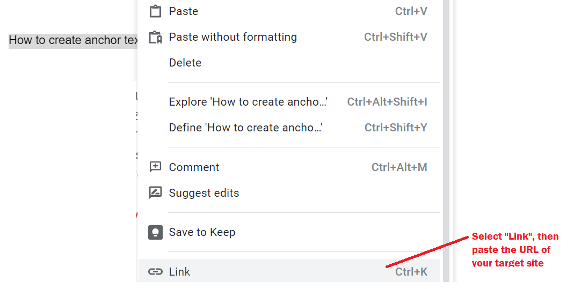Select the Suggest edits label

(204, 193)
